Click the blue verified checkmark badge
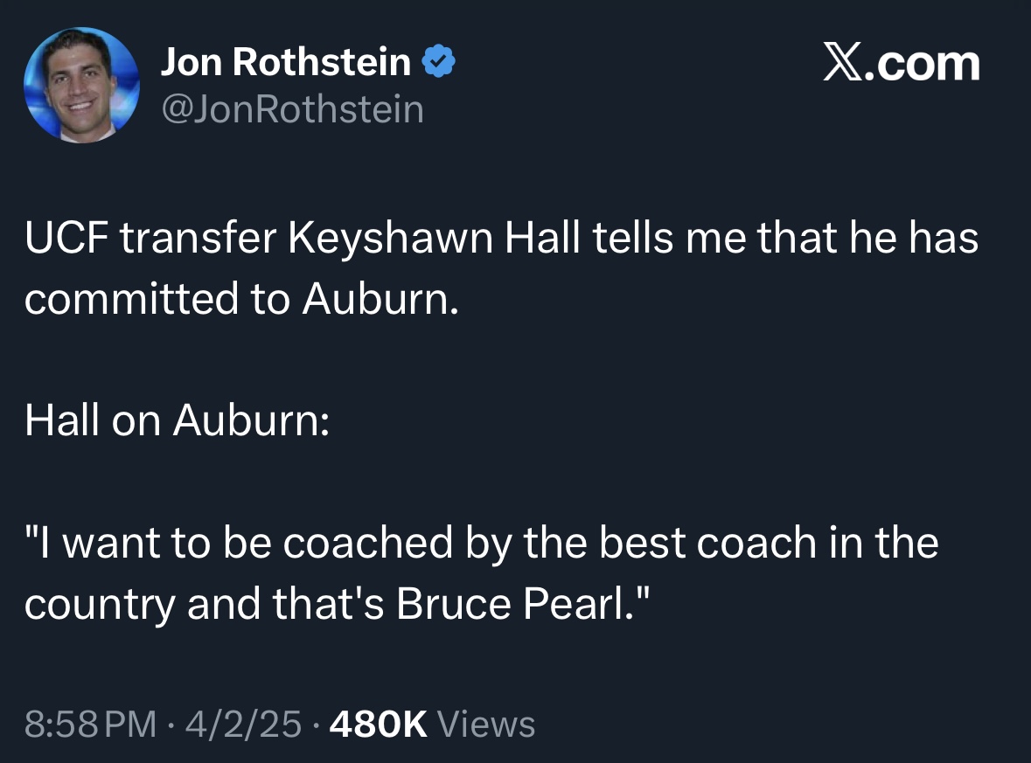This screenshot has height=763, width=1031. pos(438,62)
